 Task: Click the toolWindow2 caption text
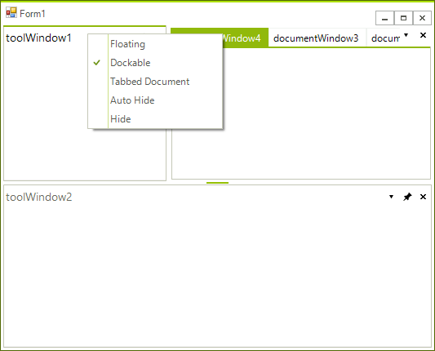coord(39,197)
